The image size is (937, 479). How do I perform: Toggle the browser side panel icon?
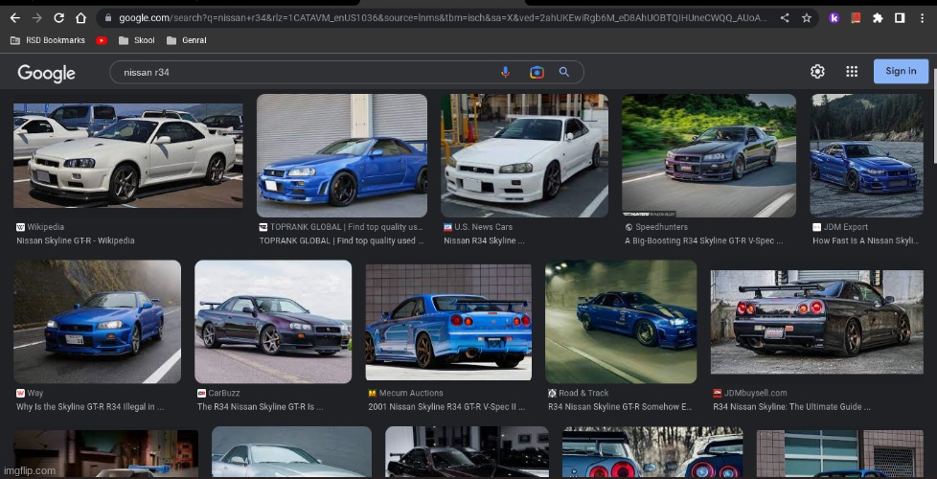click(900, 18)
